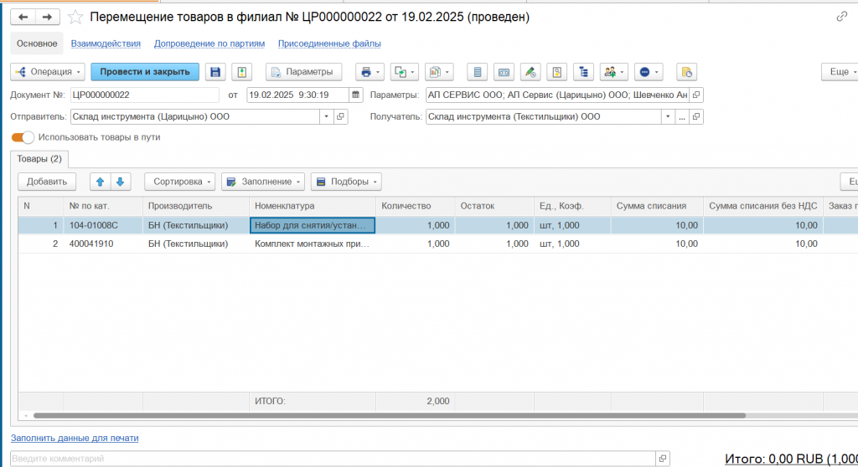Click the floppy disk save icon
This screenshot has height=467, width=858.
pos(216,72)
